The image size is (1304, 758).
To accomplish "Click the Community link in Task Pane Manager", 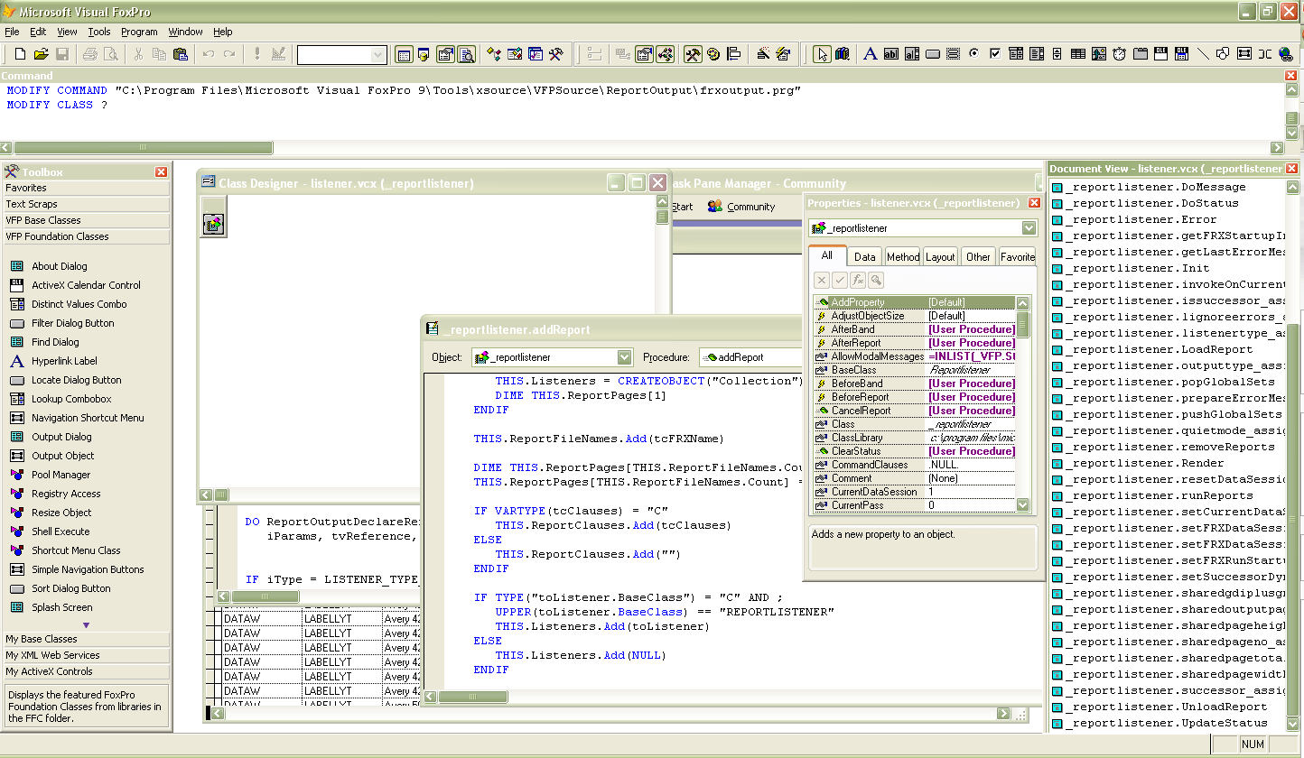I will tap(752, 206).
